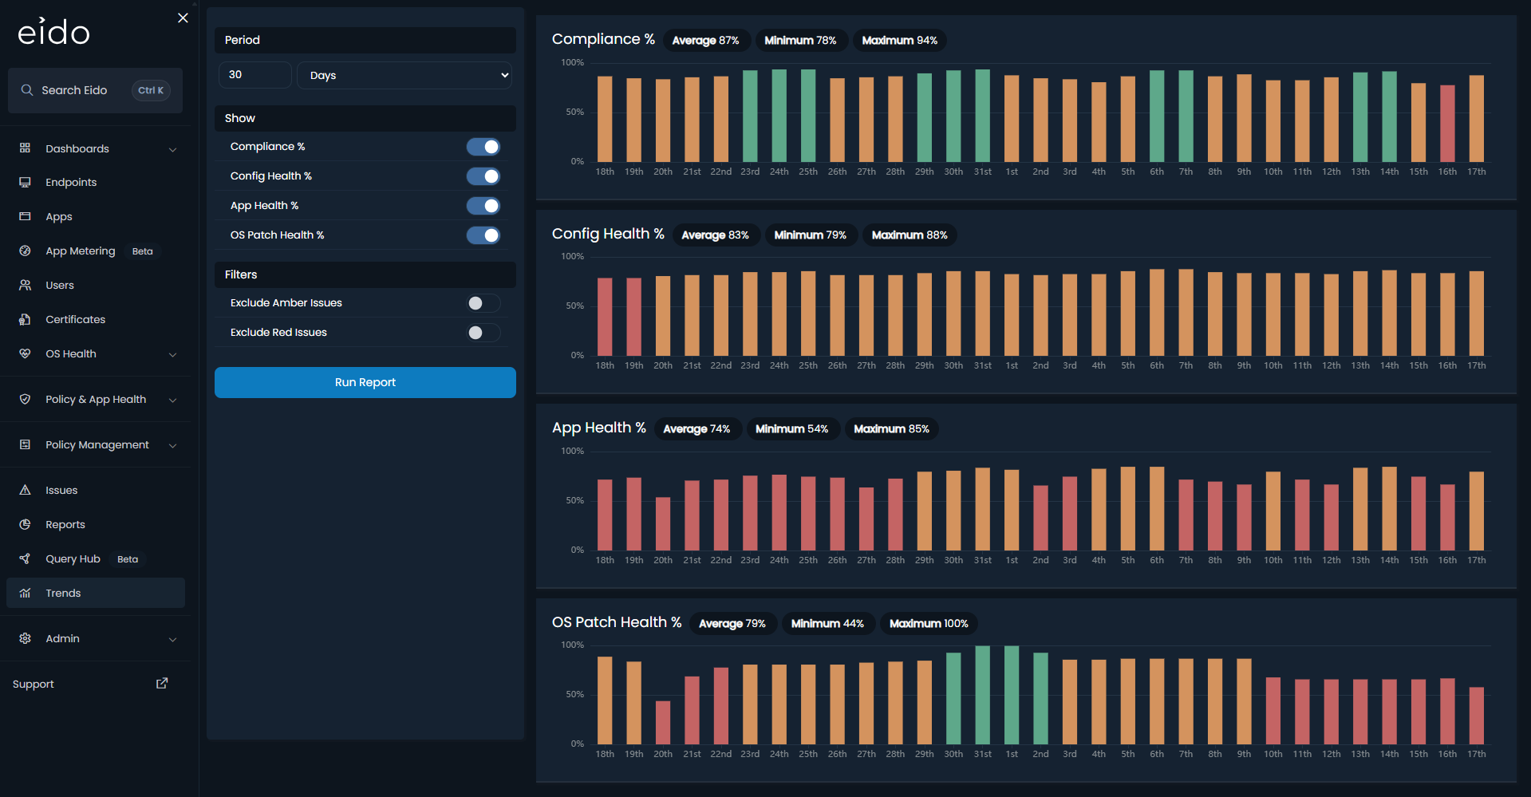Click the period number field showing 30
1531x797 pixels.
(x=255, y=75)
